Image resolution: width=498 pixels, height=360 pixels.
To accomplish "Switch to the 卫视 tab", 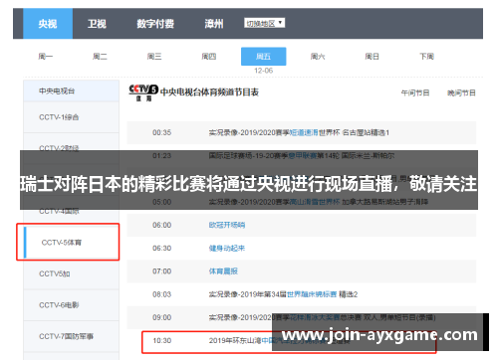I will [97, 24].
